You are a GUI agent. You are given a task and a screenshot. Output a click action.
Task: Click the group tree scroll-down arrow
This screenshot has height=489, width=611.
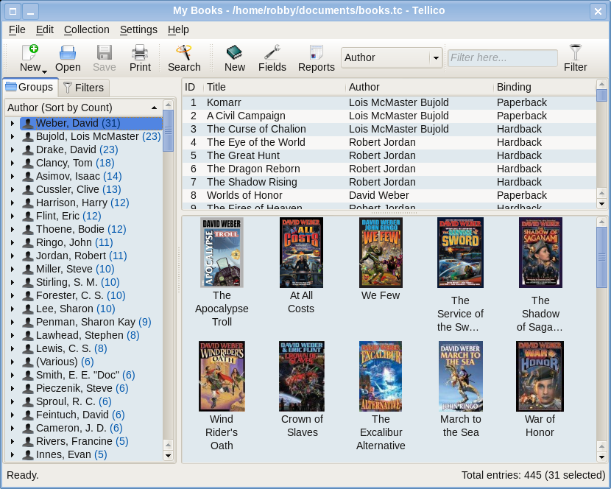pyautogui.click(x=169, y=455)
